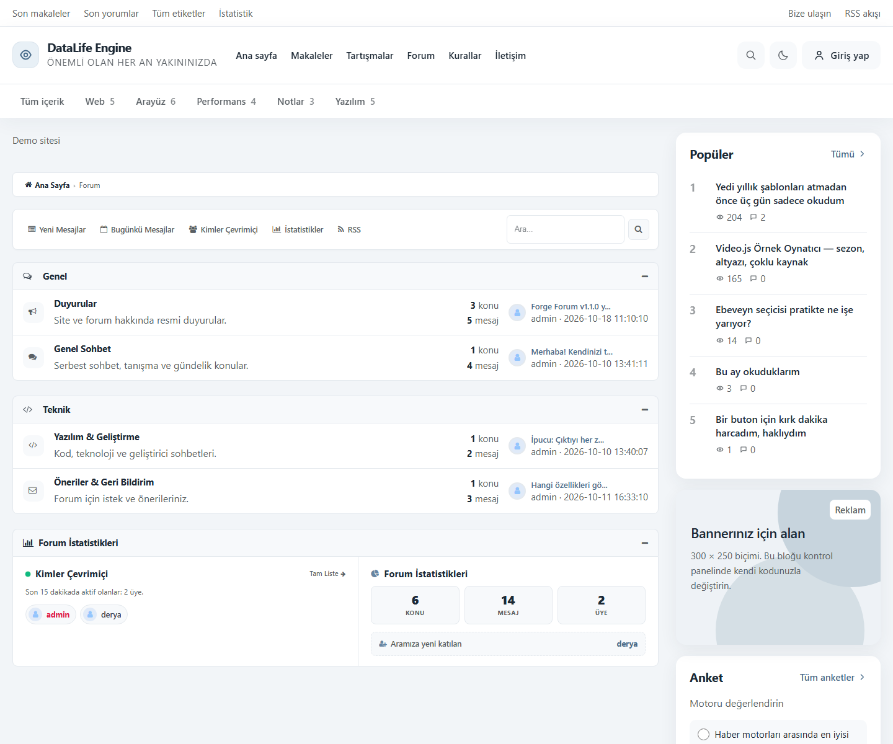This screenshot has height=744, width=893.
Task: Open popular article 'Bu ay okuduklarım'
Action: tap(758, 372)
